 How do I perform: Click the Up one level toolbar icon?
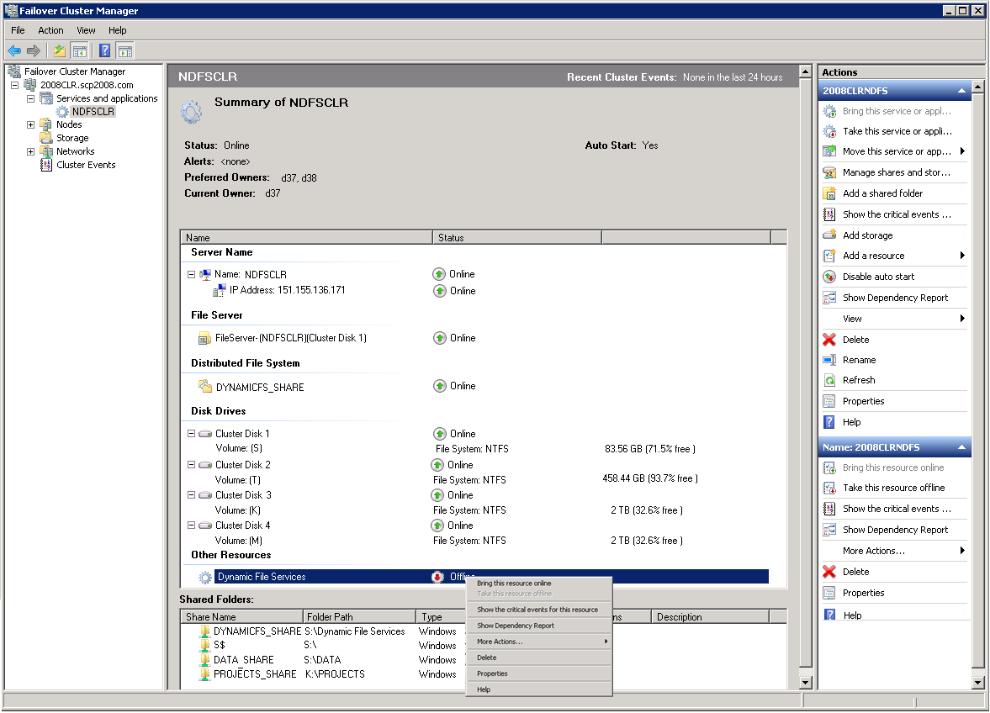tap(60, 51)
